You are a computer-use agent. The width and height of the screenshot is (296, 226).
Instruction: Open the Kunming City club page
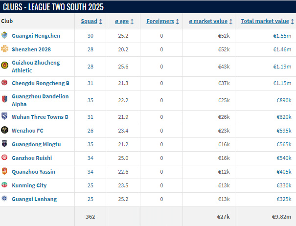coord(29,185)
